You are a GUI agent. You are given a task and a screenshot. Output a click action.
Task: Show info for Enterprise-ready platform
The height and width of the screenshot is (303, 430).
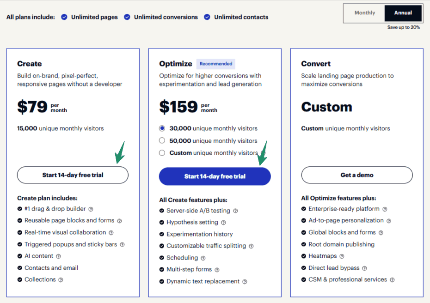pos(385,209)
